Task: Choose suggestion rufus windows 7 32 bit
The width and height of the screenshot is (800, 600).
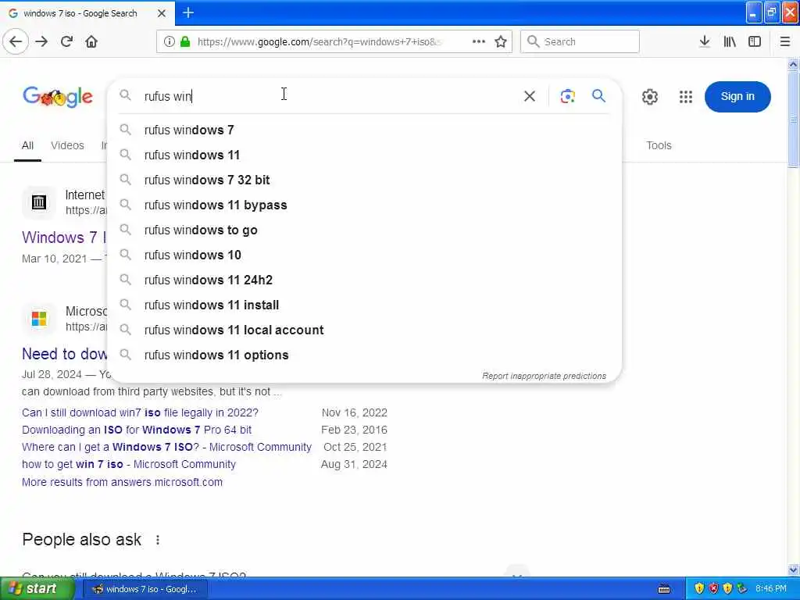Action: click(x=364, y=180)
